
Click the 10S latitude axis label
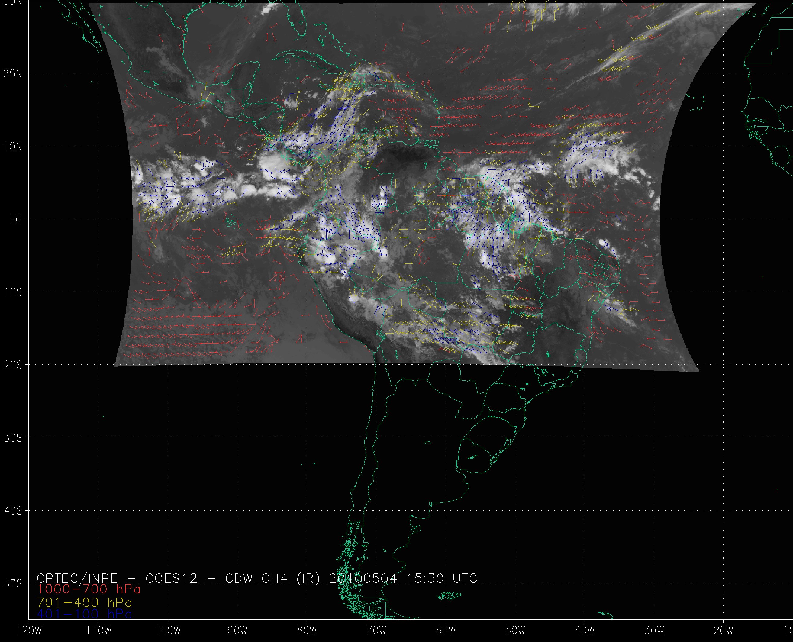(x=13, y=292)
